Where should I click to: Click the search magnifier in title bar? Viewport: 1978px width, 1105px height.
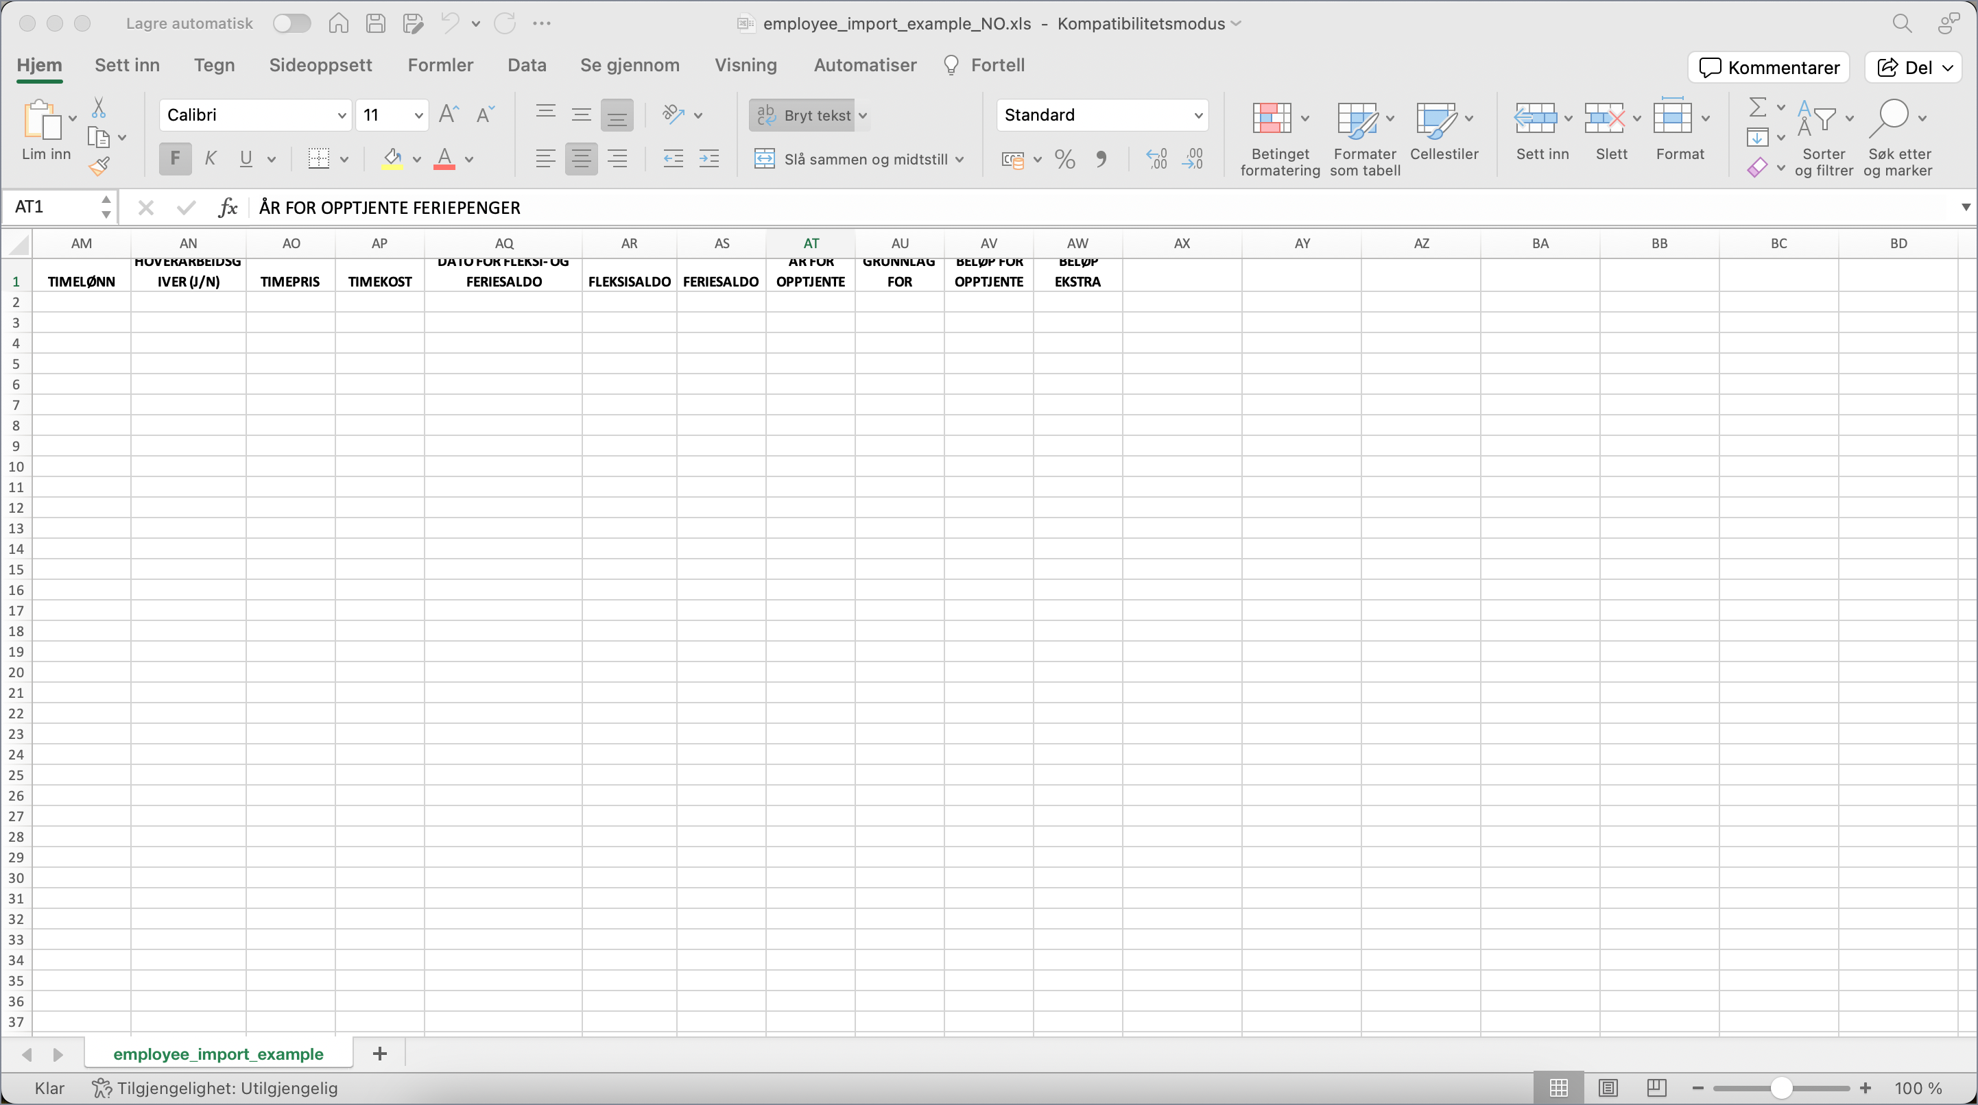coord(1902,23)
